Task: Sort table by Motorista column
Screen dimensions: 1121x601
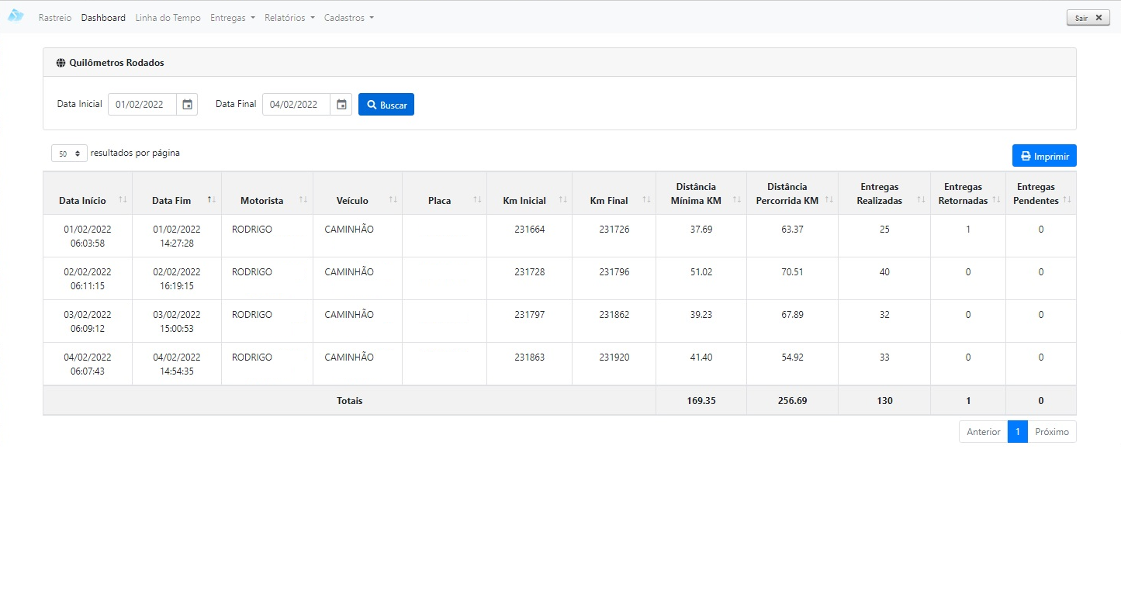Action: (262, 201)
